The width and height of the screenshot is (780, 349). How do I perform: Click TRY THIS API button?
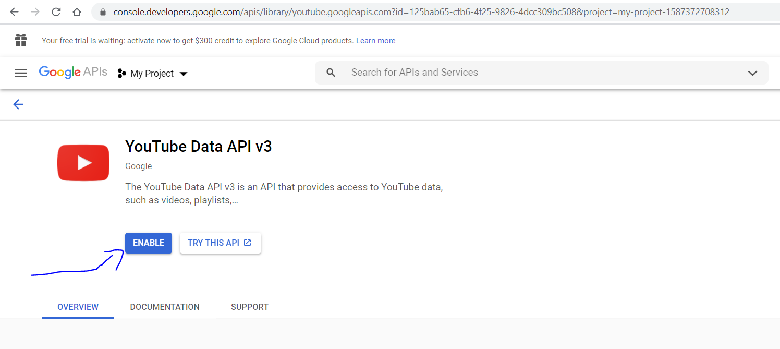[x=221, y=243]
